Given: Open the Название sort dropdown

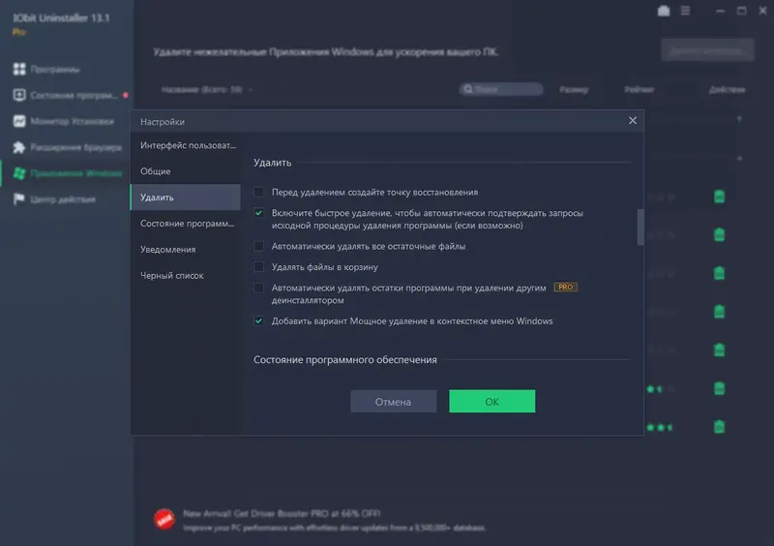Looking at the screenshot, I should (x=207, y=89).
